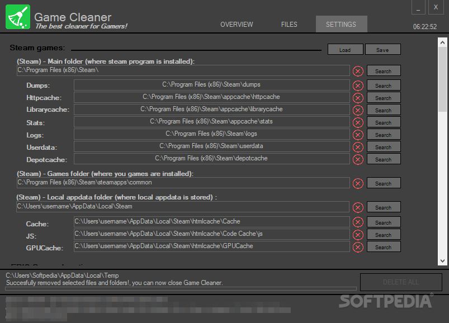
Task: Edit the Userdata path field
Action: [x=211, y=146]
